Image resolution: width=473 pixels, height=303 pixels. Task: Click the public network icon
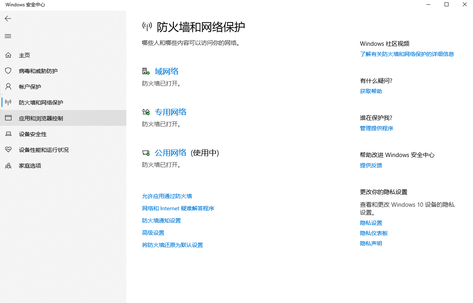[x=146, y=153]
